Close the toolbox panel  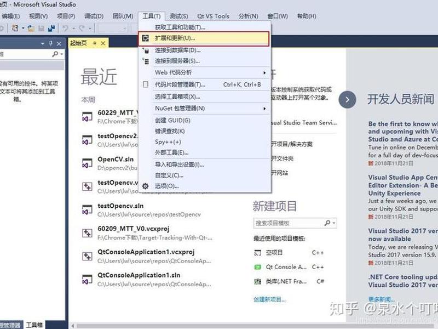[59, 44]
